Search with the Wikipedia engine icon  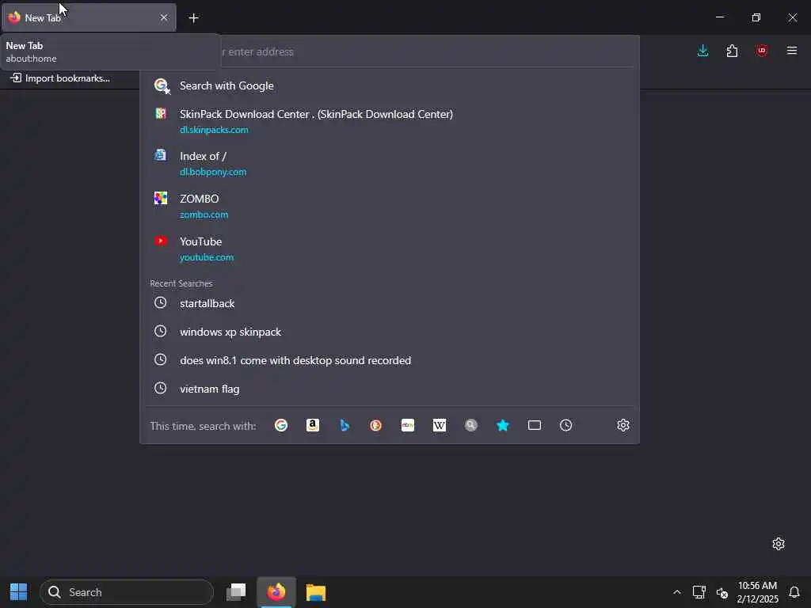tap(439, 425)
